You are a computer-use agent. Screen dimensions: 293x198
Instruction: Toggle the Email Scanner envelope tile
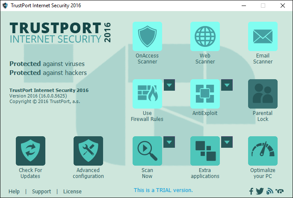pyautogui.click(x=263, y=37)
